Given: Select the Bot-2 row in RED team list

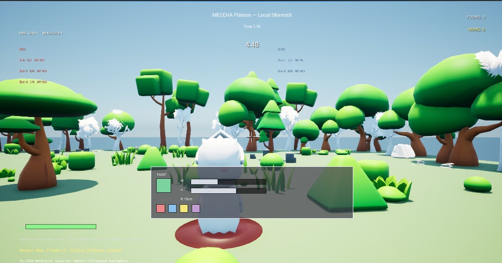Looking at the screenshot, I should point(33,71).
